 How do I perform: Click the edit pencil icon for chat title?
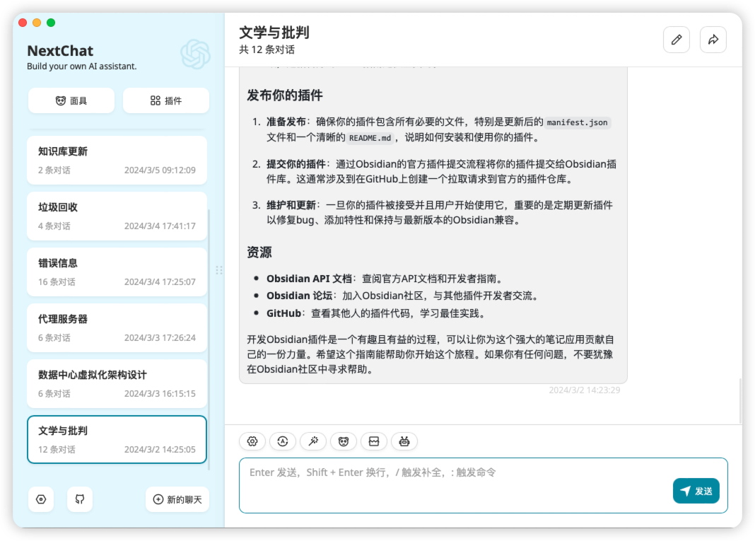pos(676,40)
